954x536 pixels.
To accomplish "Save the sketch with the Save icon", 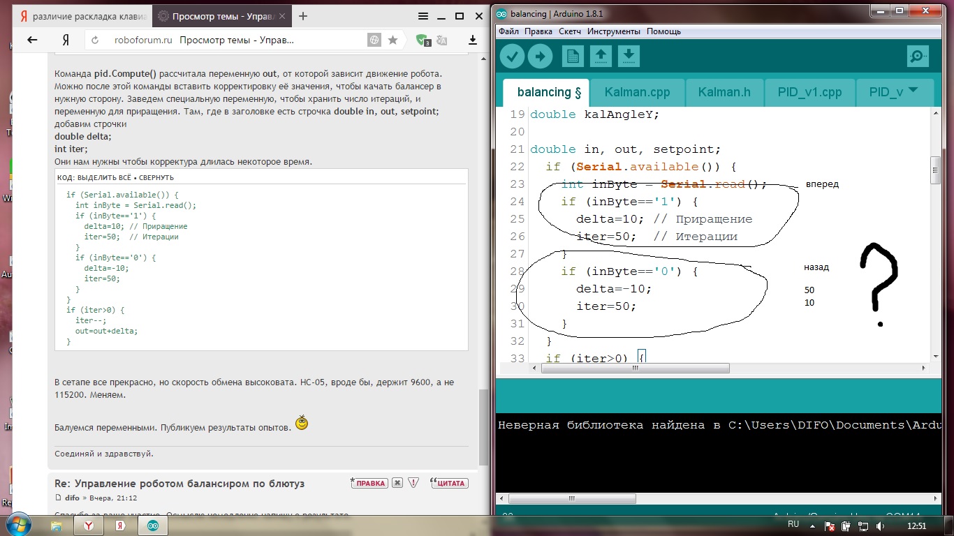I will (x=629, y=57).
